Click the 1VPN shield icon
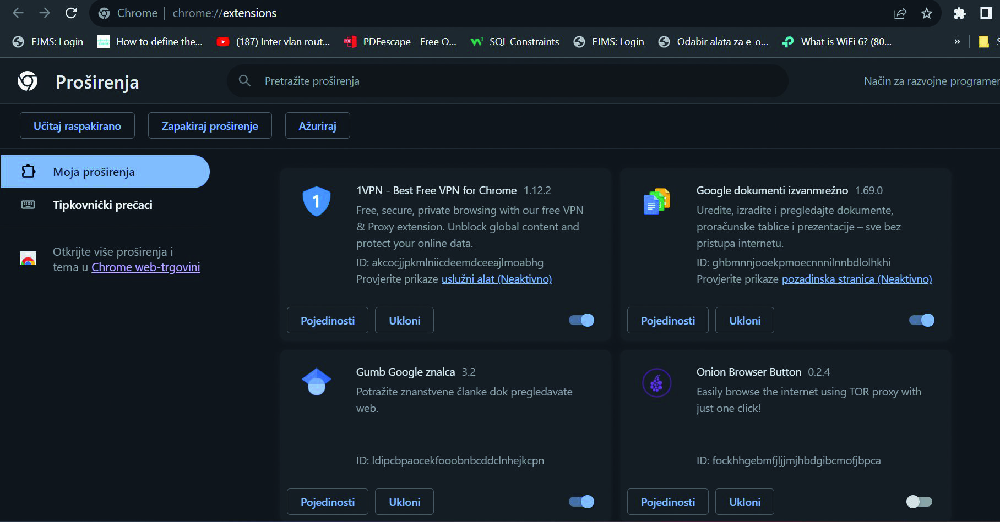This screenshot has height=522, width=1000. 317,201
